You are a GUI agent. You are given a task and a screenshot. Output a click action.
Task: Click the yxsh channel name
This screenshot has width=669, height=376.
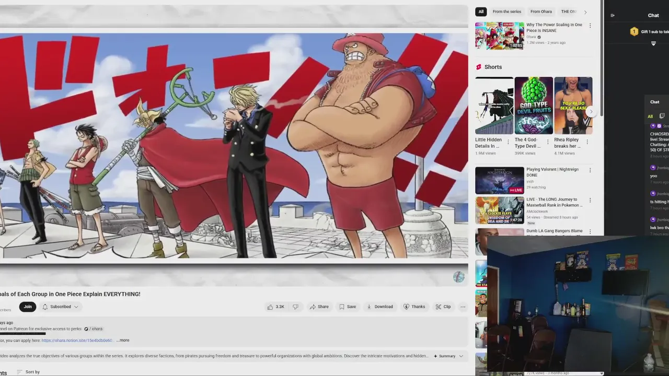530,181
